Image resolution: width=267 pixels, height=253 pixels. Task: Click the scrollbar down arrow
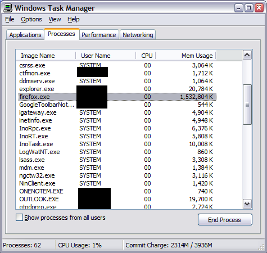(x=247, y=204)
